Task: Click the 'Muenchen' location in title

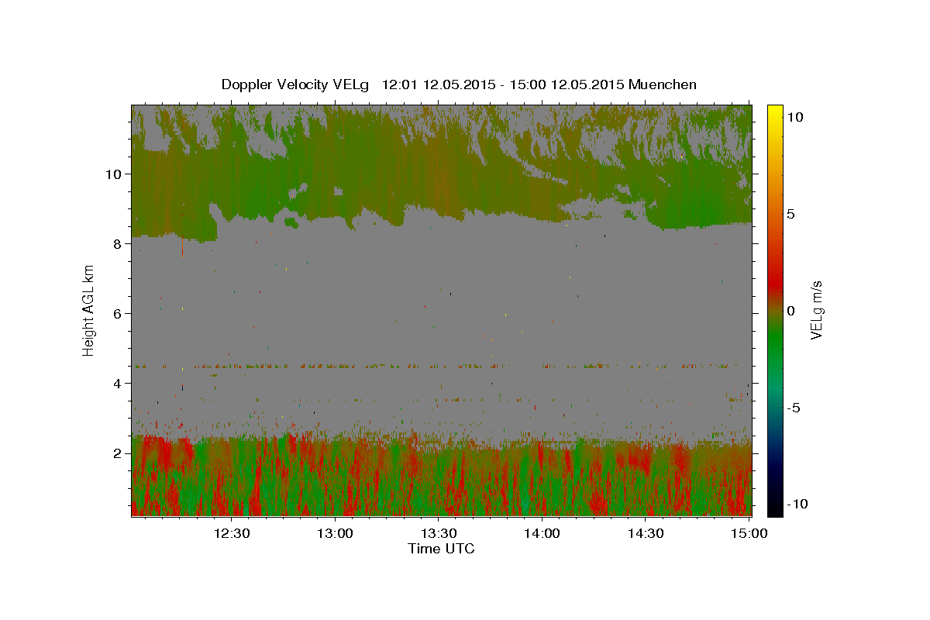Action: (663, 84)
